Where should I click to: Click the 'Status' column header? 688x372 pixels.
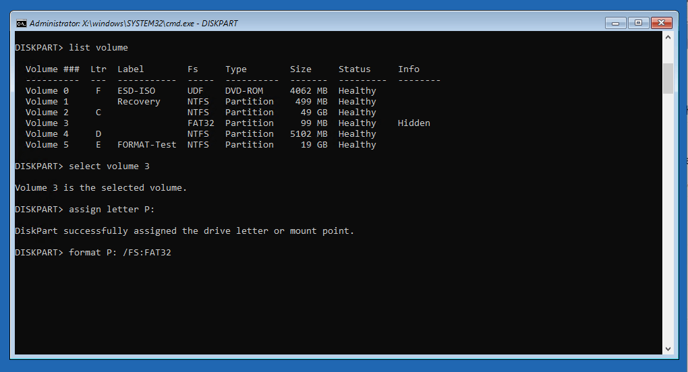tap(354, 69)
